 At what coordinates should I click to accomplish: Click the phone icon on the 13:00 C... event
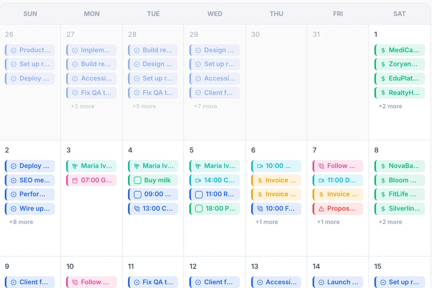(x=137, y=209)
